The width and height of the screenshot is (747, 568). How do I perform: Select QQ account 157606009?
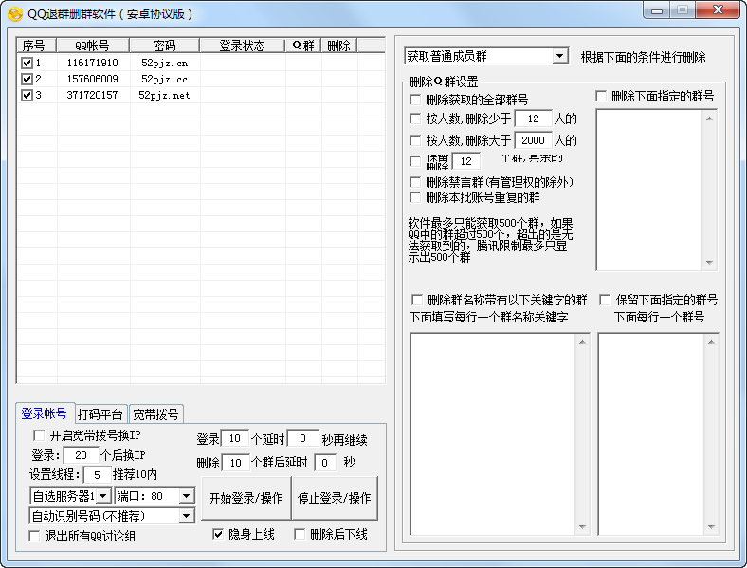tap(92, 79)
